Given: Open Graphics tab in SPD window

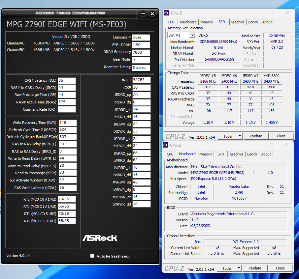Looking at the screenshot, I should tap(237, 22).
